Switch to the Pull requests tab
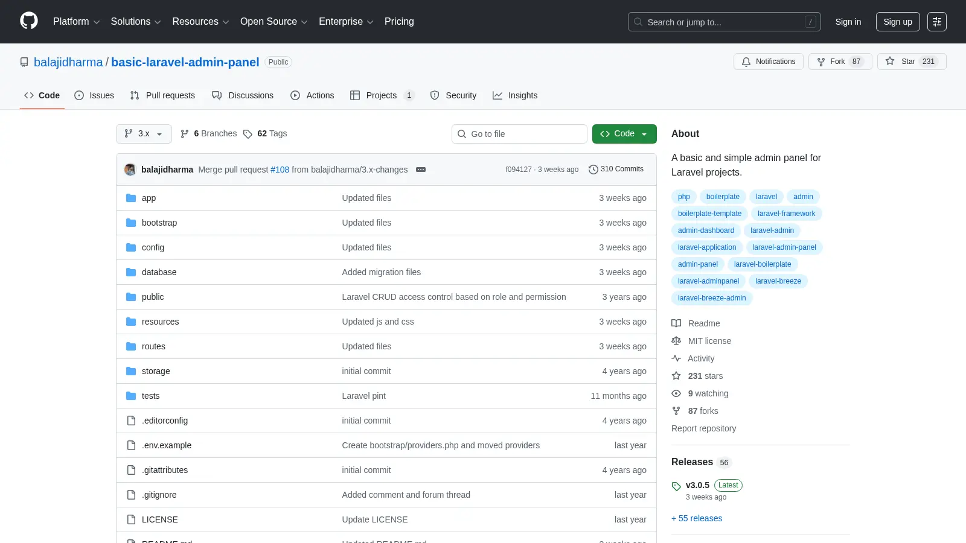Image resolution: width=966 pixels, height=543 pixels. [x=162, y=95]
